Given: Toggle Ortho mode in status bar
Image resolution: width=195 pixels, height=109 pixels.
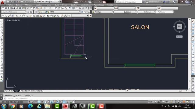Looking at the screenshot, I should (39, 102).
